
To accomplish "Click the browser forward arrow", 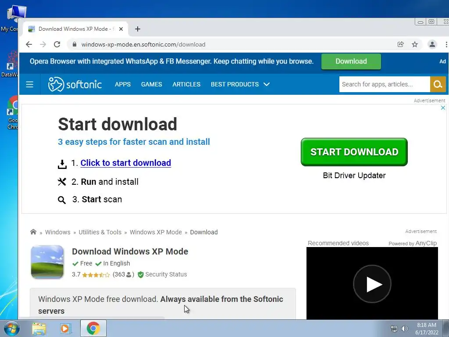I will [x=43, y=44].
